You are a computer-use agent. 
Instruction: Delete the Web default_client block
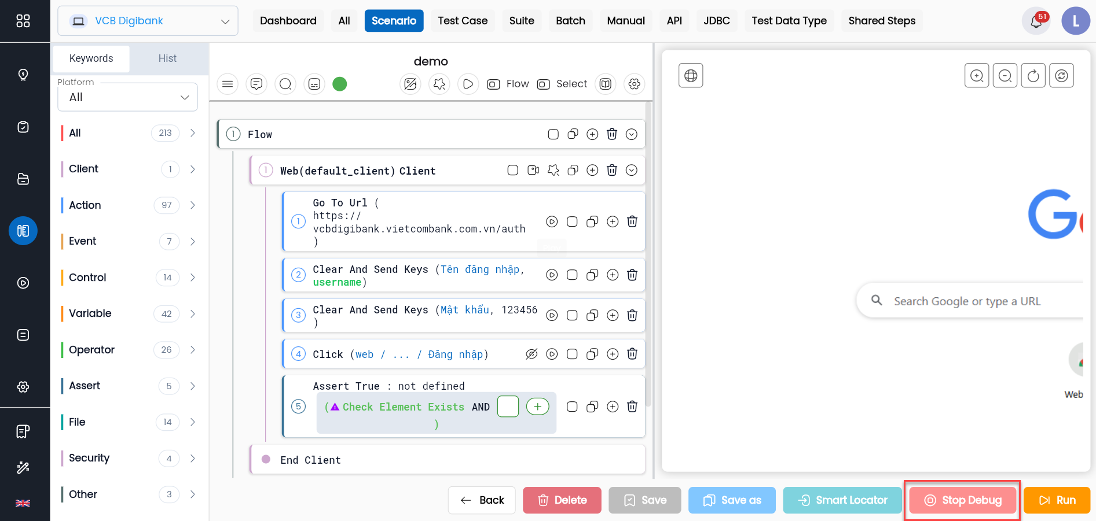tap(612, 170)
